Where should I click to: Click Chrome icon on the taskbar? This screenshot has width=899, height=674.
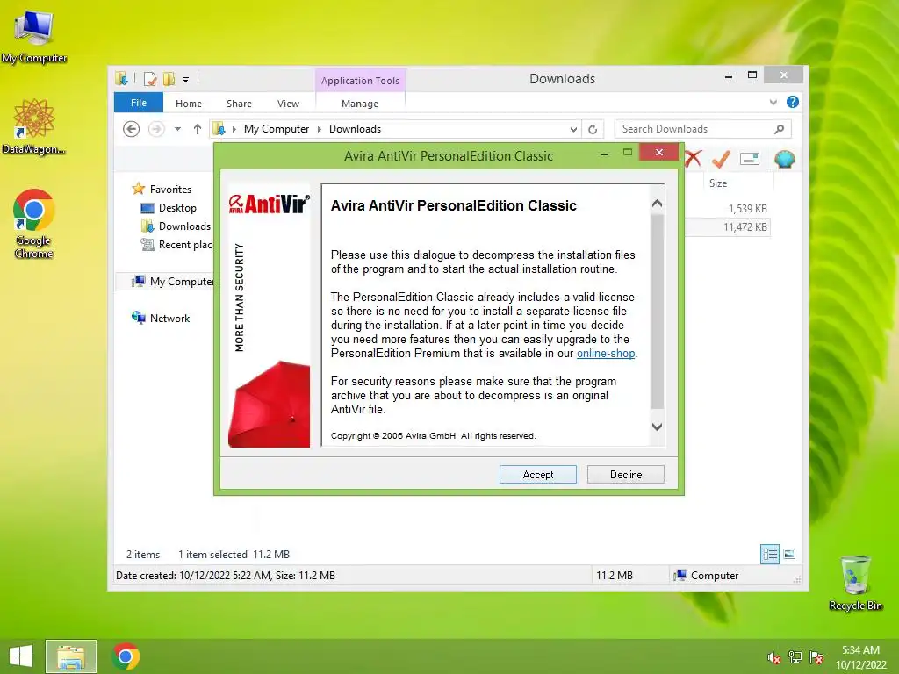click(x=126, y=656)
